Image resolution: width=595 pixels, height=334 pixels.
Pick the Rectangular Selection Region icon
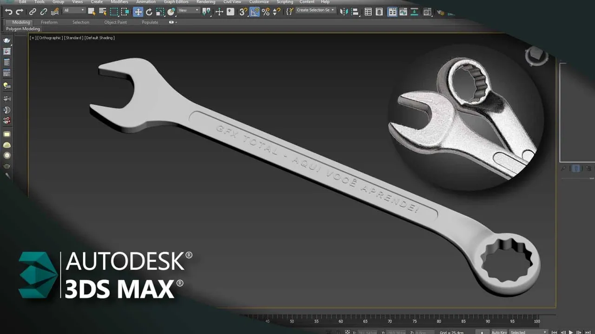[x=114, y=12]
